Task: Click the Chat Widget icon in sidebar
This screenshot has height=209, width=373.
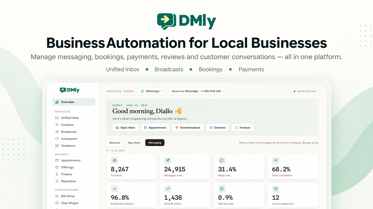Action: pyautogui.click(x=57, y=203)
